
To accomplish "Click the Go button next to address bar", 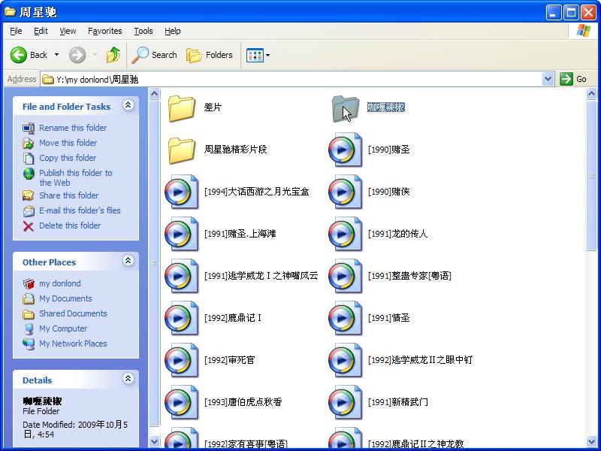I will (574, 79).
